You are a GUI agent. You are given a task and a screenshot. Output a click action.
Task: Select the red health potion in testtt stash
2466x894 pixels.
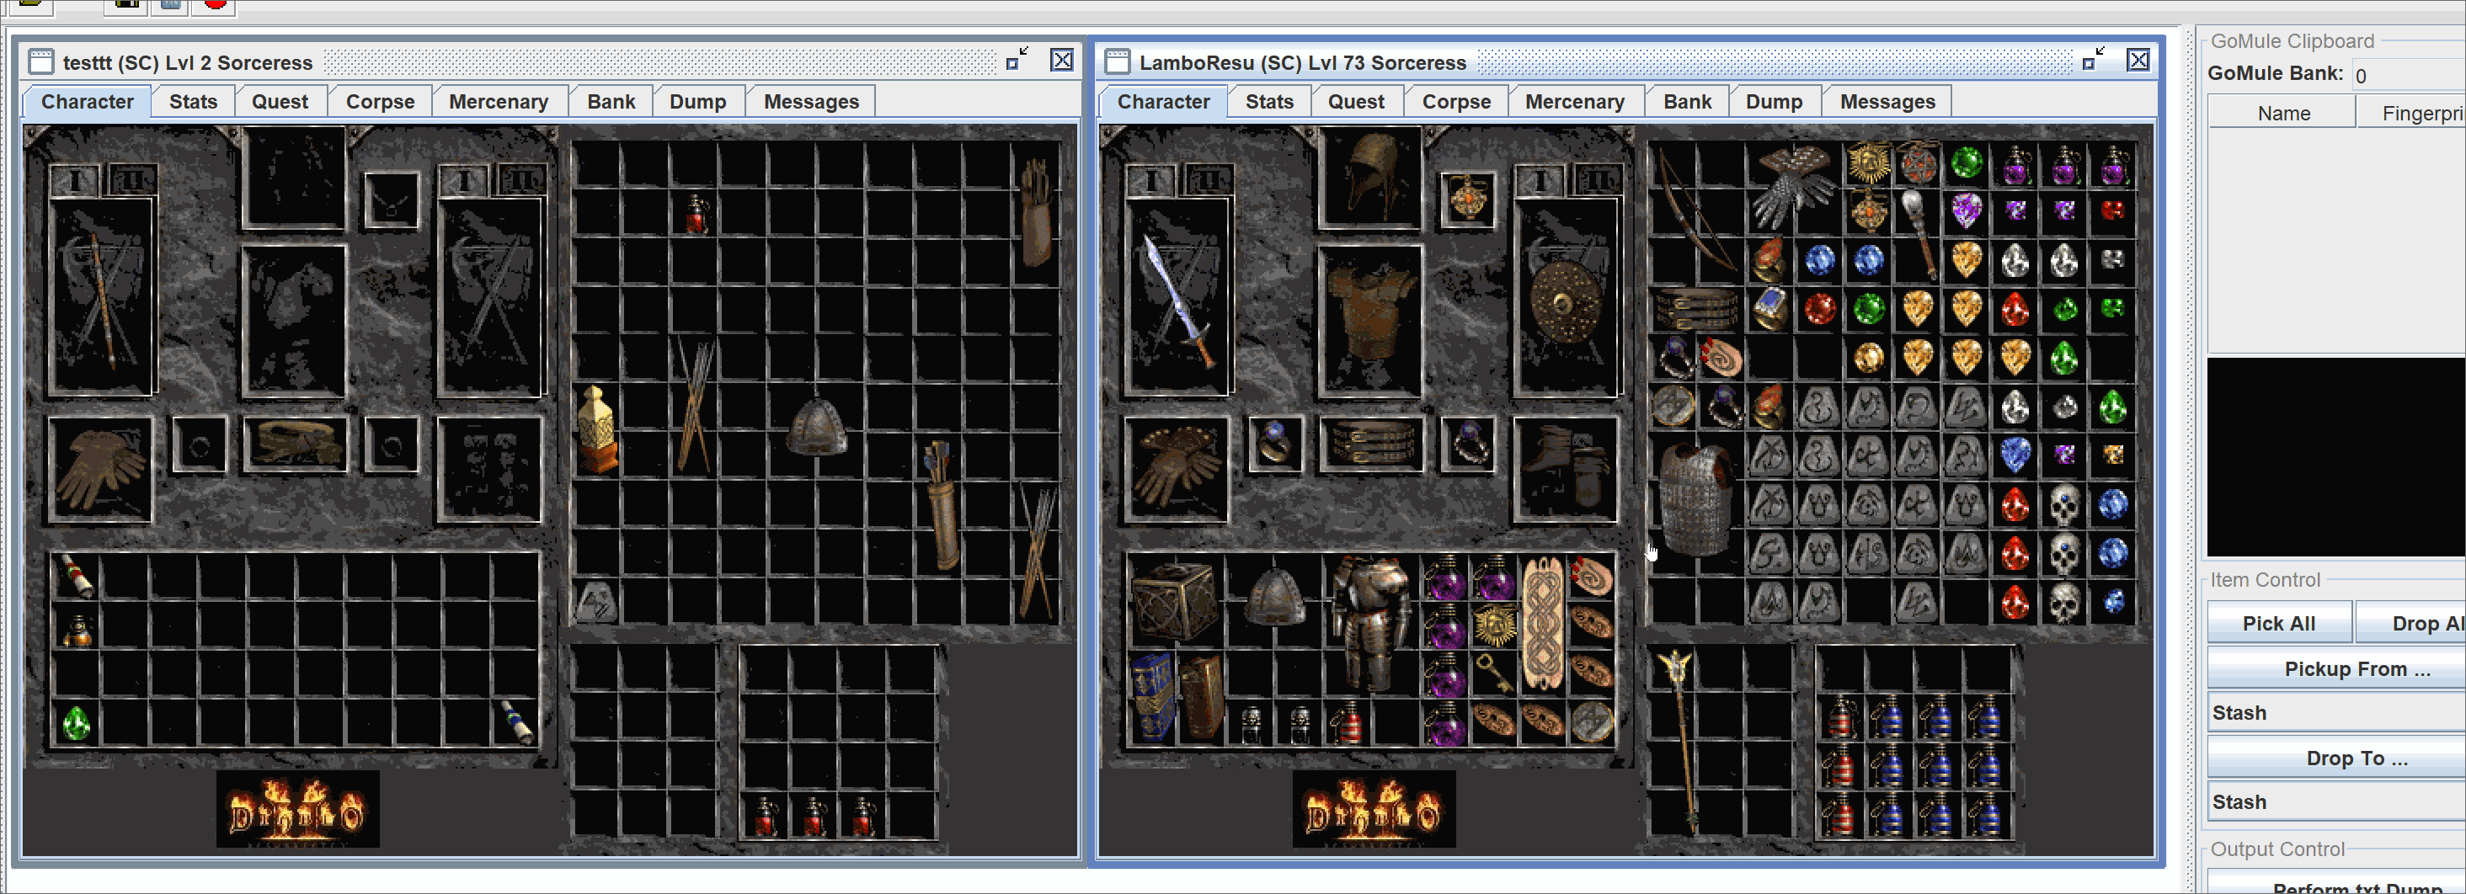click(696, 214)
